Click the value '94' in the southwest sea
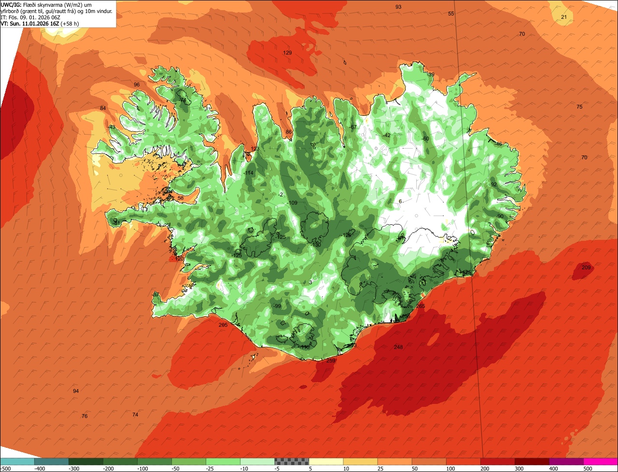 (76, 391)
